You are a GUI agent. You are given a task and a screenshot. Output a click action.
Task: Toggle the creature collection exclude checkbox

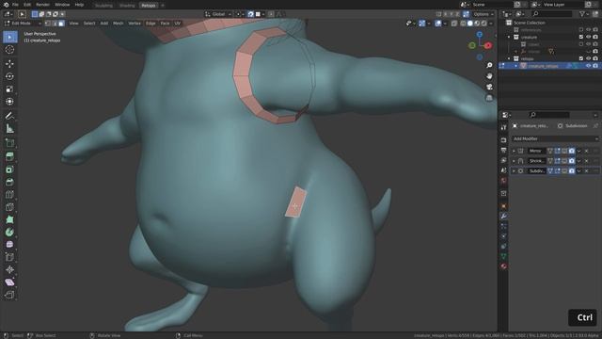[x=581, y=37]
